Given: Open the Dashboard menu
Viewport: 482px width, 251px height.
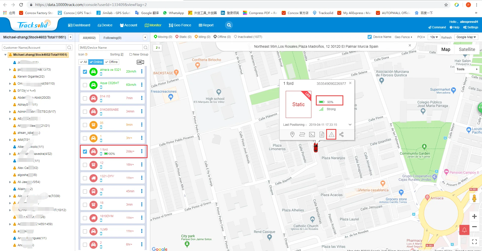Looking at the screenshot, I should click(79, 25).
